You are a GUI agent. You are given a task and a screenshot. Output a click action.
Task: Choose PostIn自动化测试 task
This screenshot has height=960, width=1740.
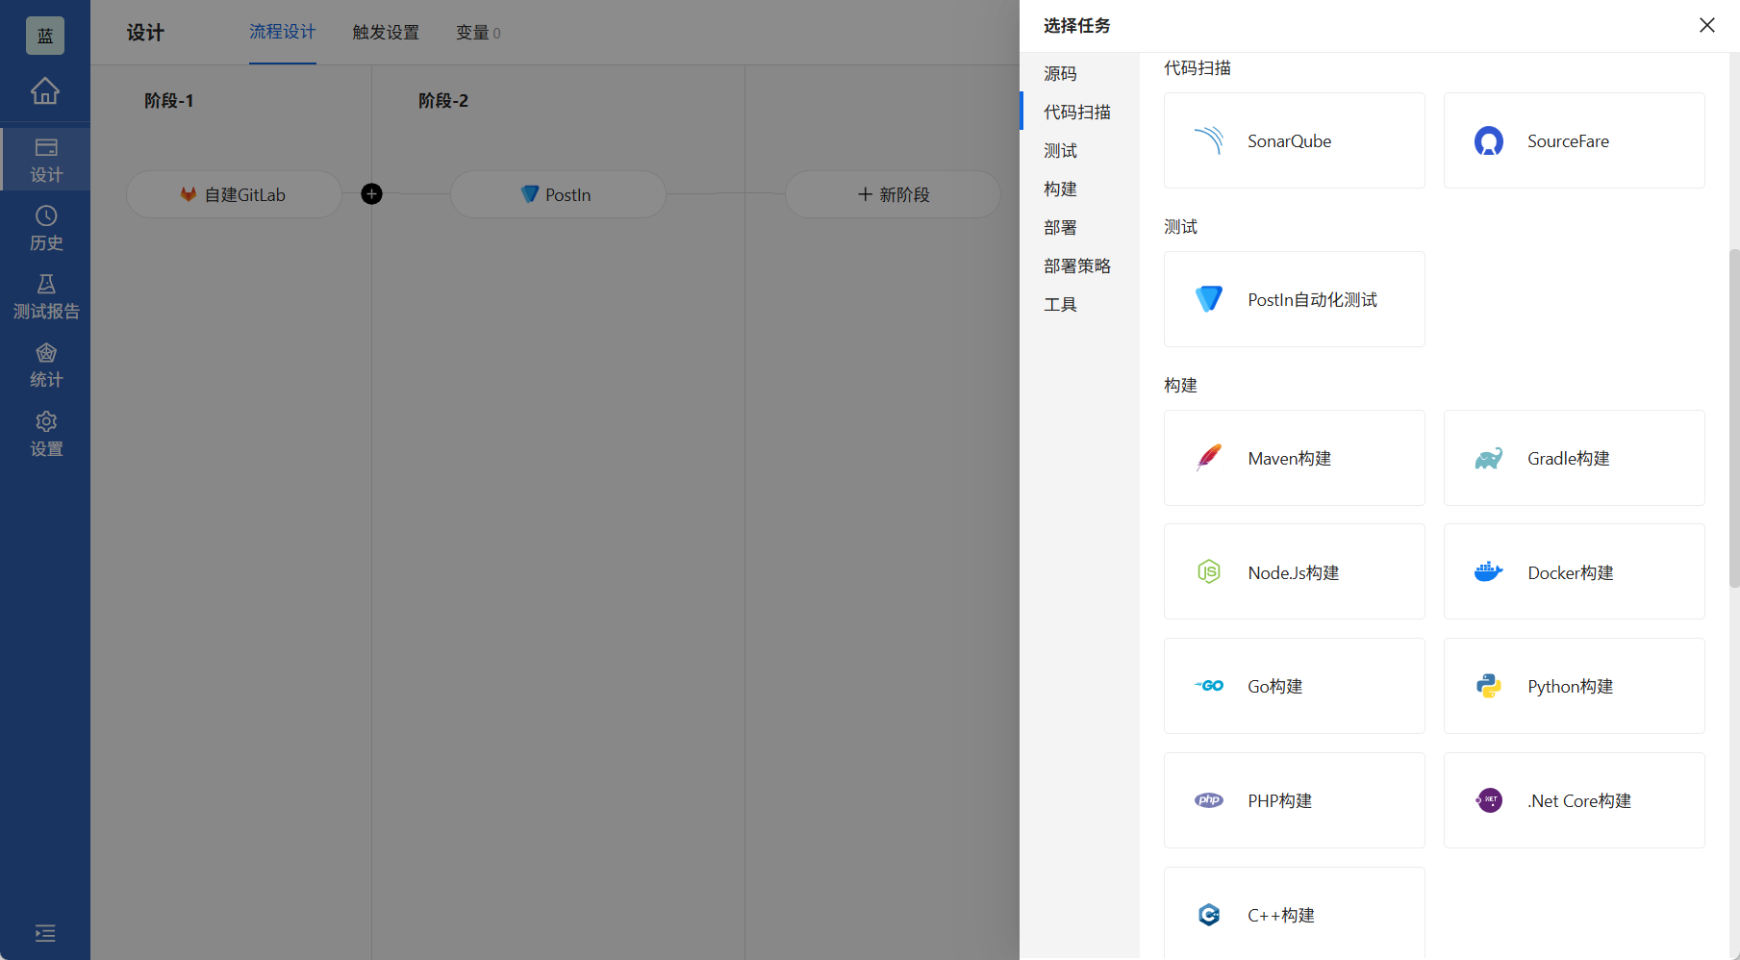pyautogui.click(x=1294, y=299)
